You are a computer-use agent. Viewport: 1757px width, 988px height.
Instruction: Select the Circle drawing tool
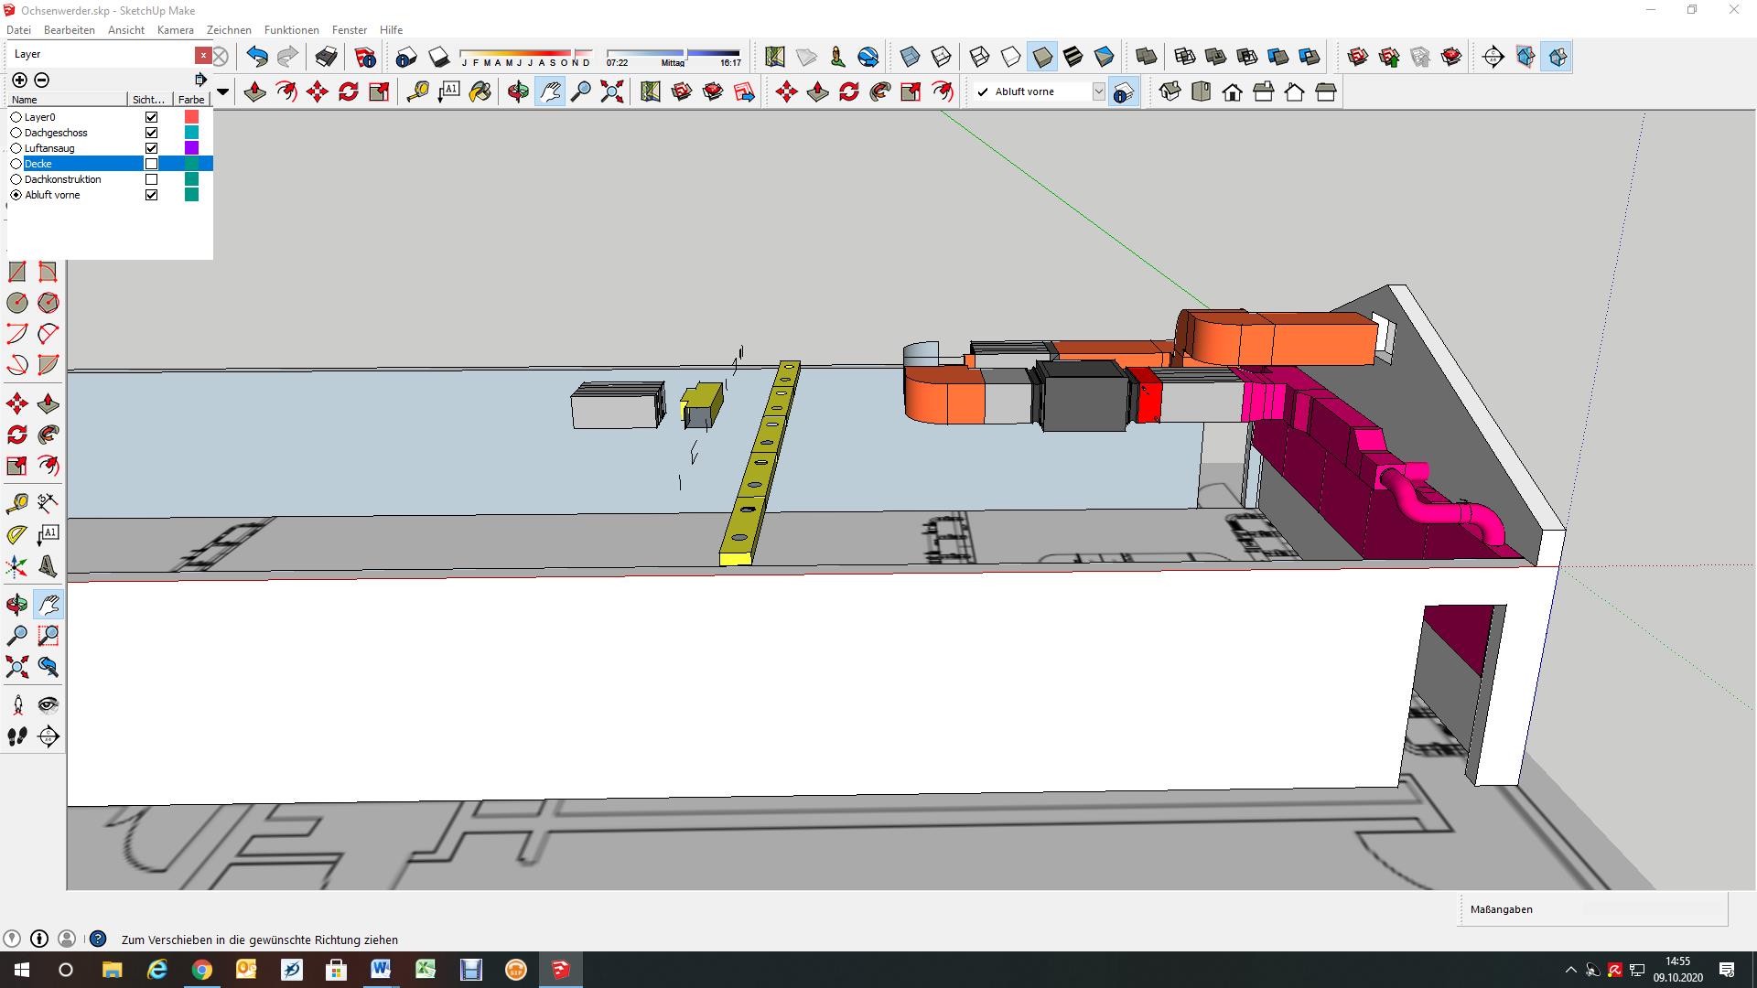pyautogui.click(x=17, y=303)
